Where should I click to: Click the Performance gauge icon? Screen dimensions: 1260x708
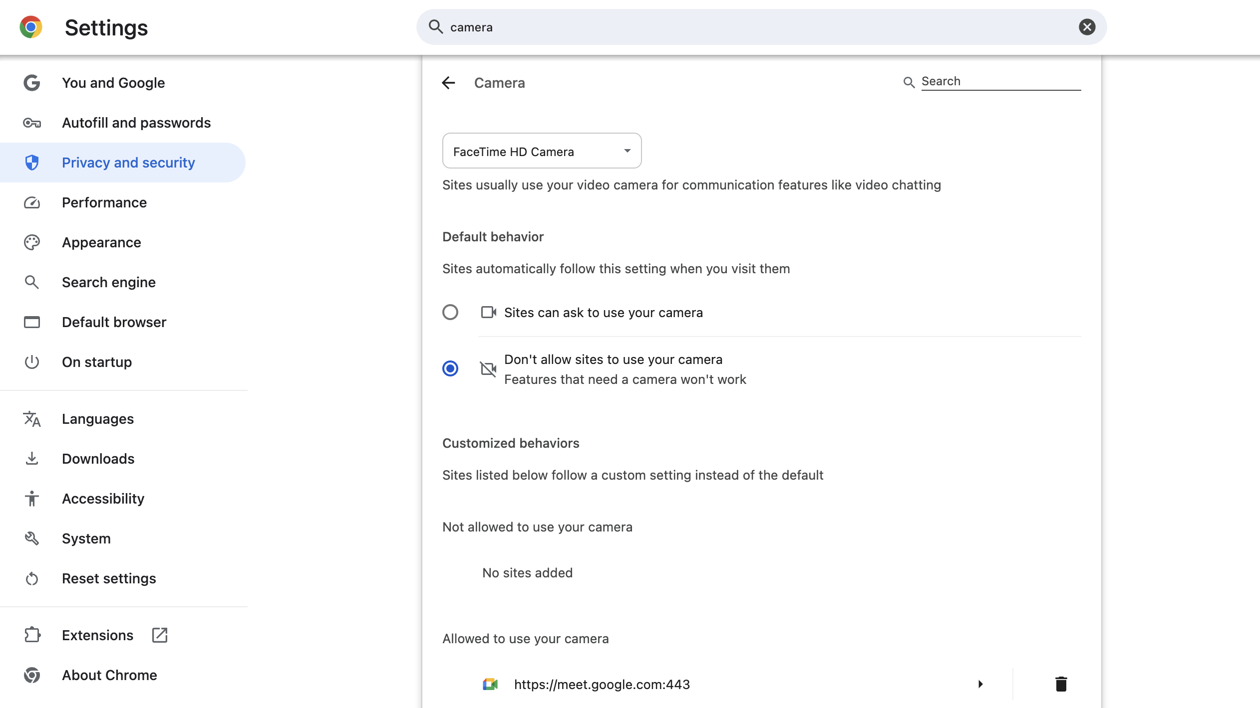pyautogui.click(x=31, y=202)
